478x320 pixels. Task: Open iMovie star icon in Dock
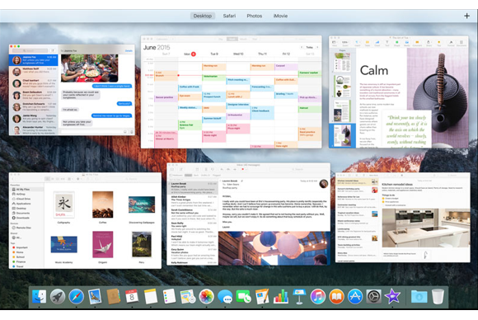[x=392, y=297]
